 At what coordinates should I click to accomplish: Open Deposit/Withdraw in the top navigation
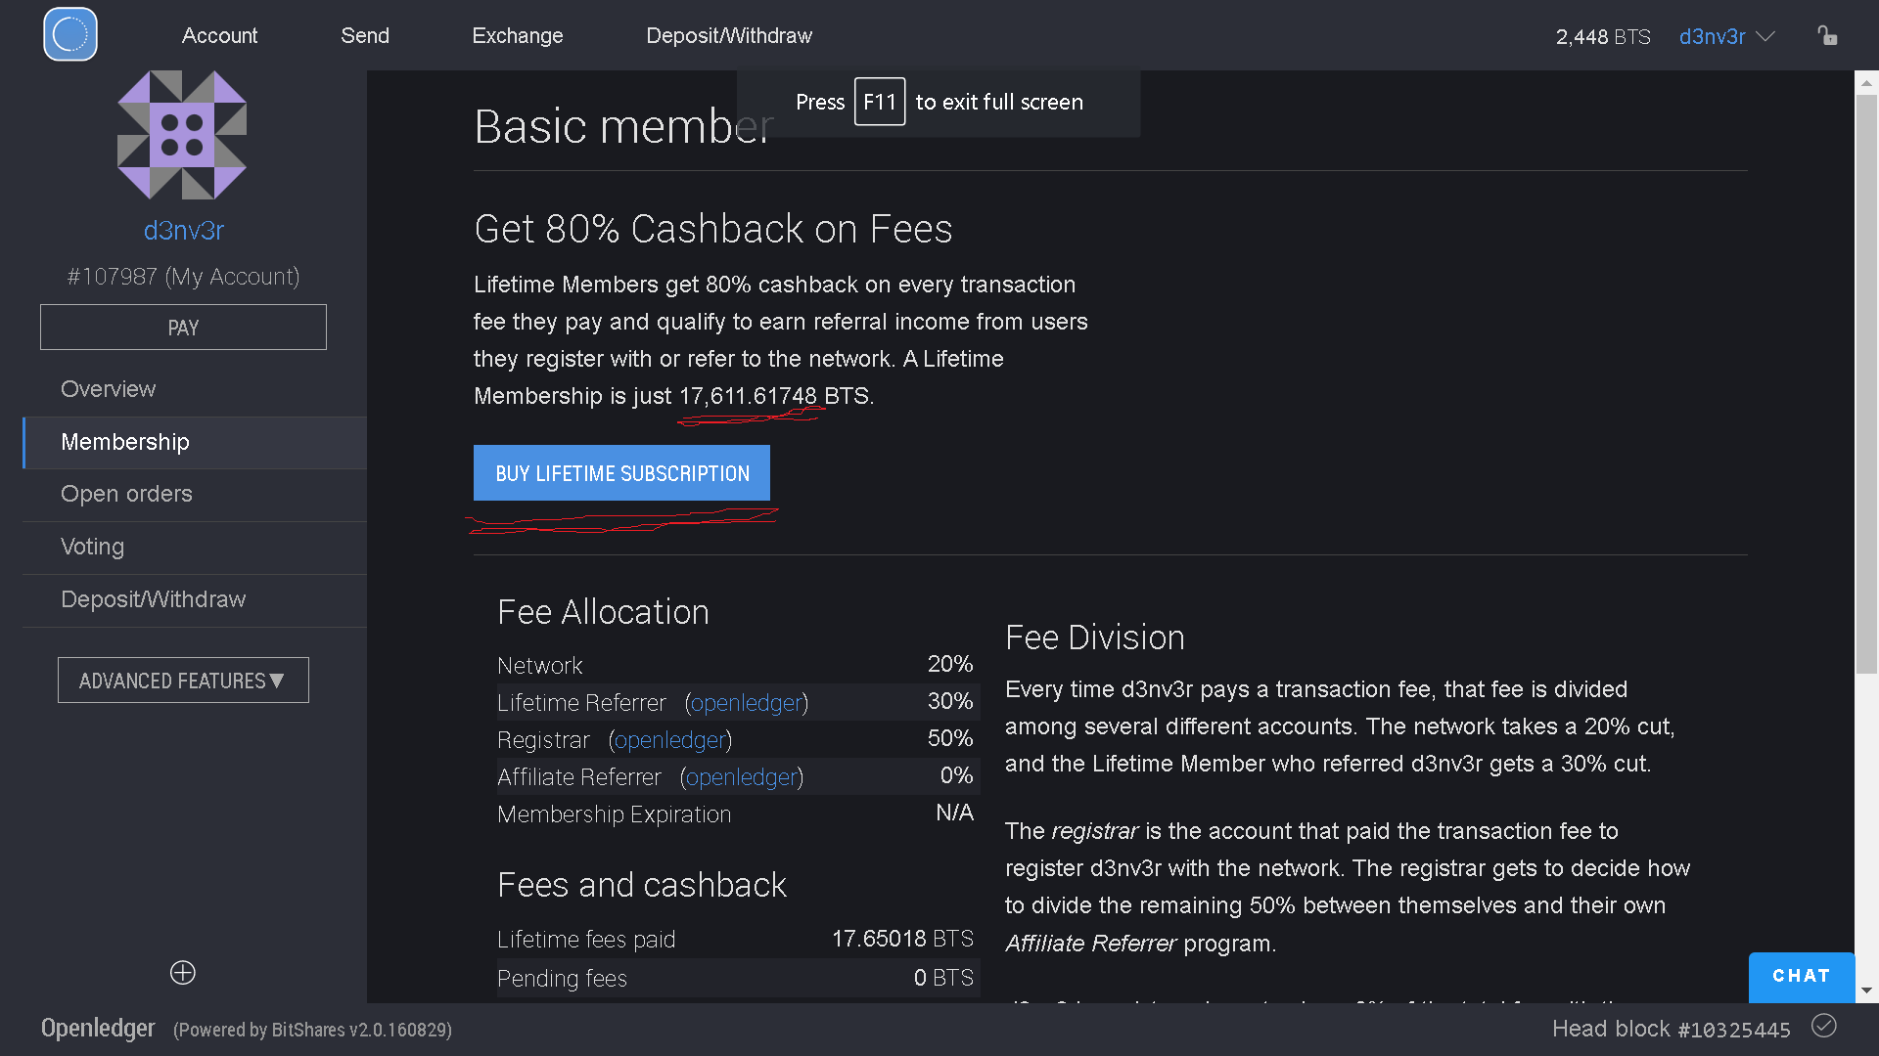click(729, 35)
